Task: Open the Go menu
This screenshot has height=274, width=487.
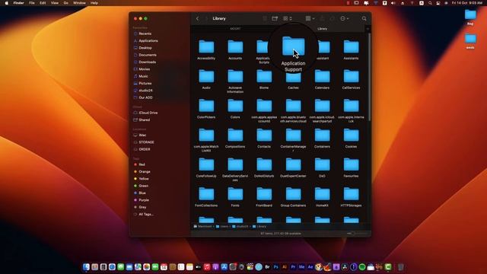Action: (66, 3)
